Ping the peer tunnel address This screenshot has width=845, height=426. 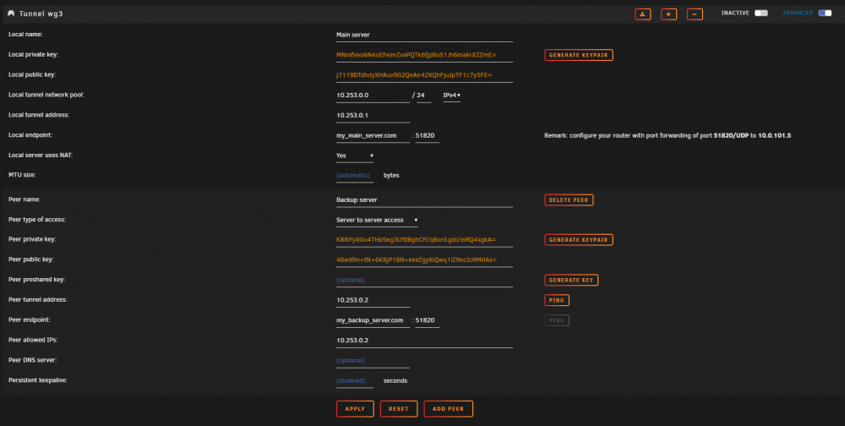click(x=557, y=300)
